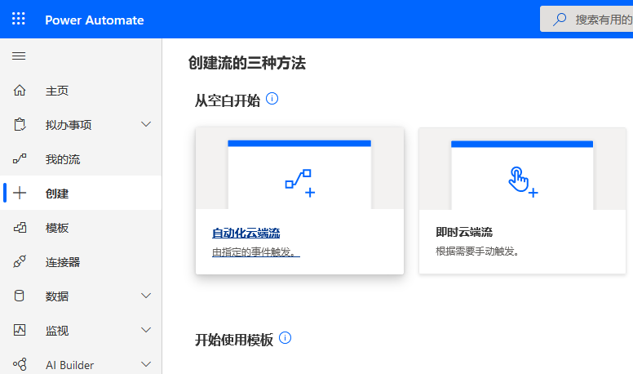
Task: Click the 我的流 flow icon
Action: tap(20, 159)
